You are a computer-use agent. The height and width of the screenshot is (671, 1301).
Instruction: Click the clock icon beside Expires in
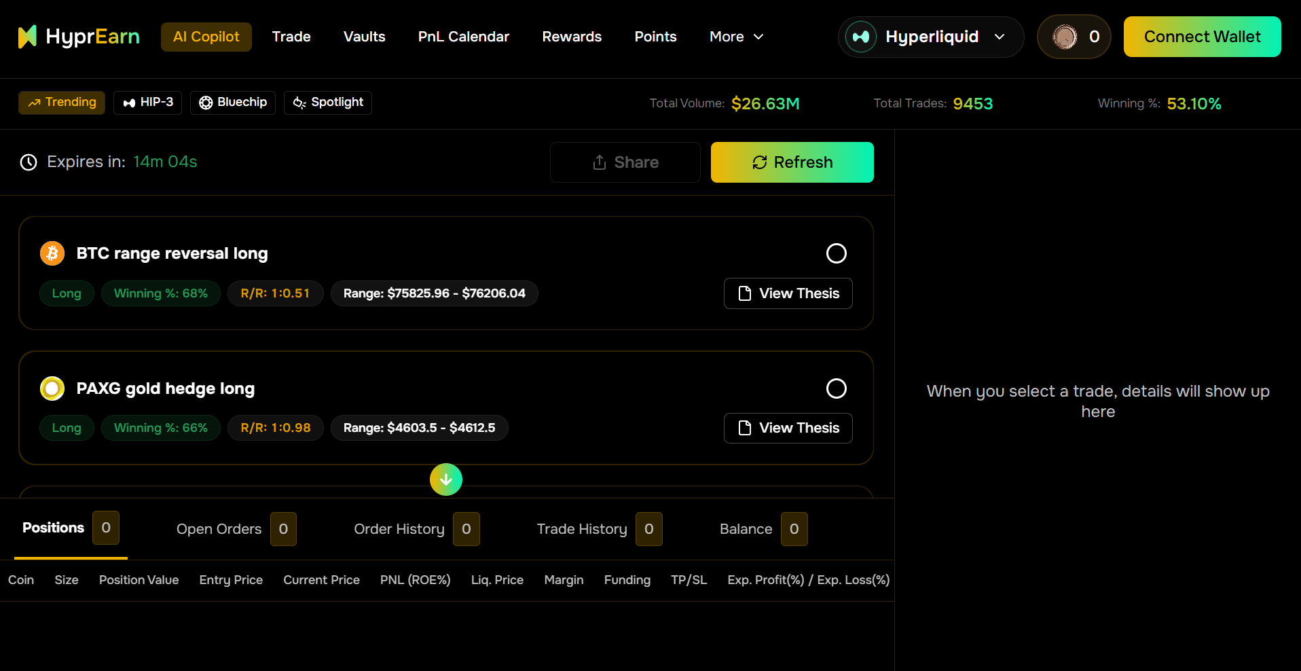tap(29, 162)
